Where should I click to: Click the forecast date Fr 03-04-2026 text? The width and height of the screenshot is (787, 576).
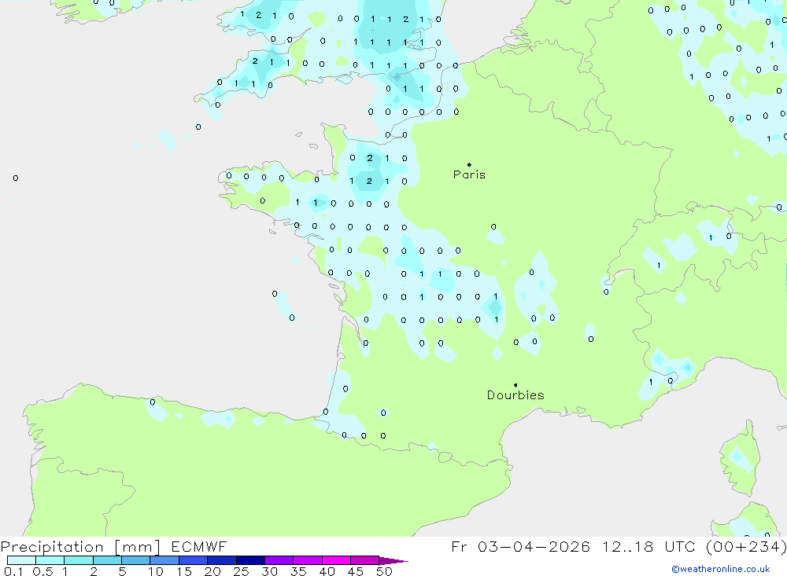coord(520,546)
